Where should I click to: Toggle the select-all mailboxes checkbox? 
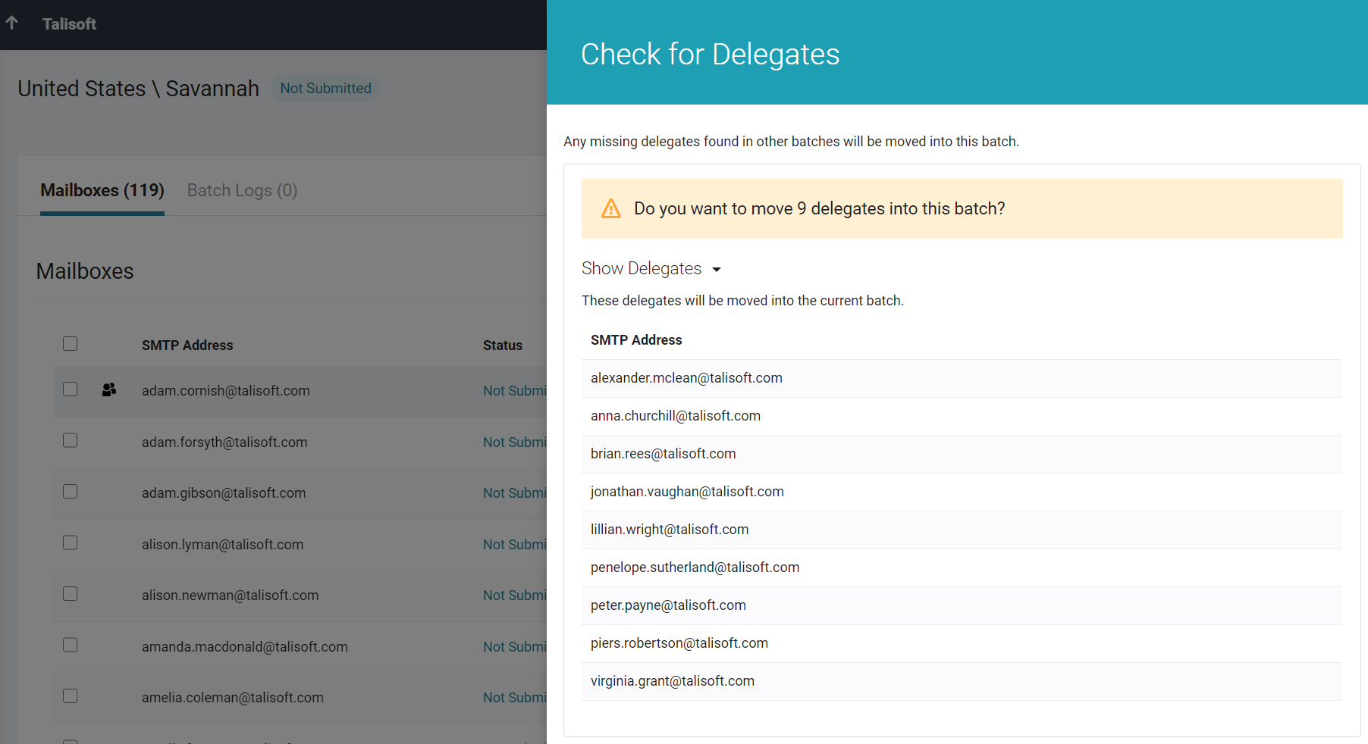(x=71, y=344)
